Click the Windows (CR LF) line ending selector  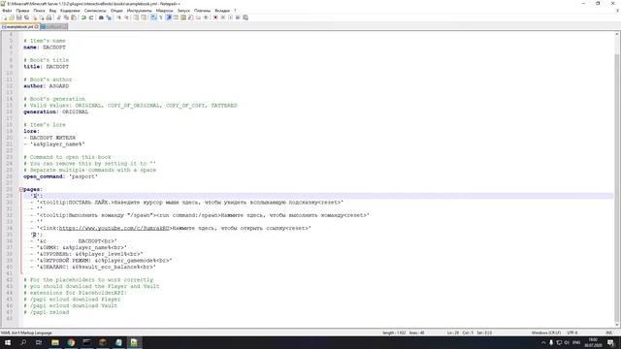(x=545, y=333)
